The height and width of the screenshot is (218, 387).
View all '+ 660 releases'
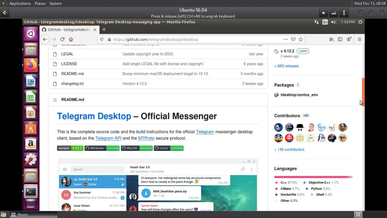pos(287,66)
